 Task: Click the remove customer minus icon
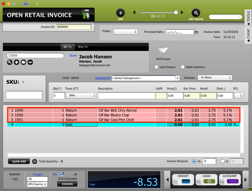coord(30,62)
